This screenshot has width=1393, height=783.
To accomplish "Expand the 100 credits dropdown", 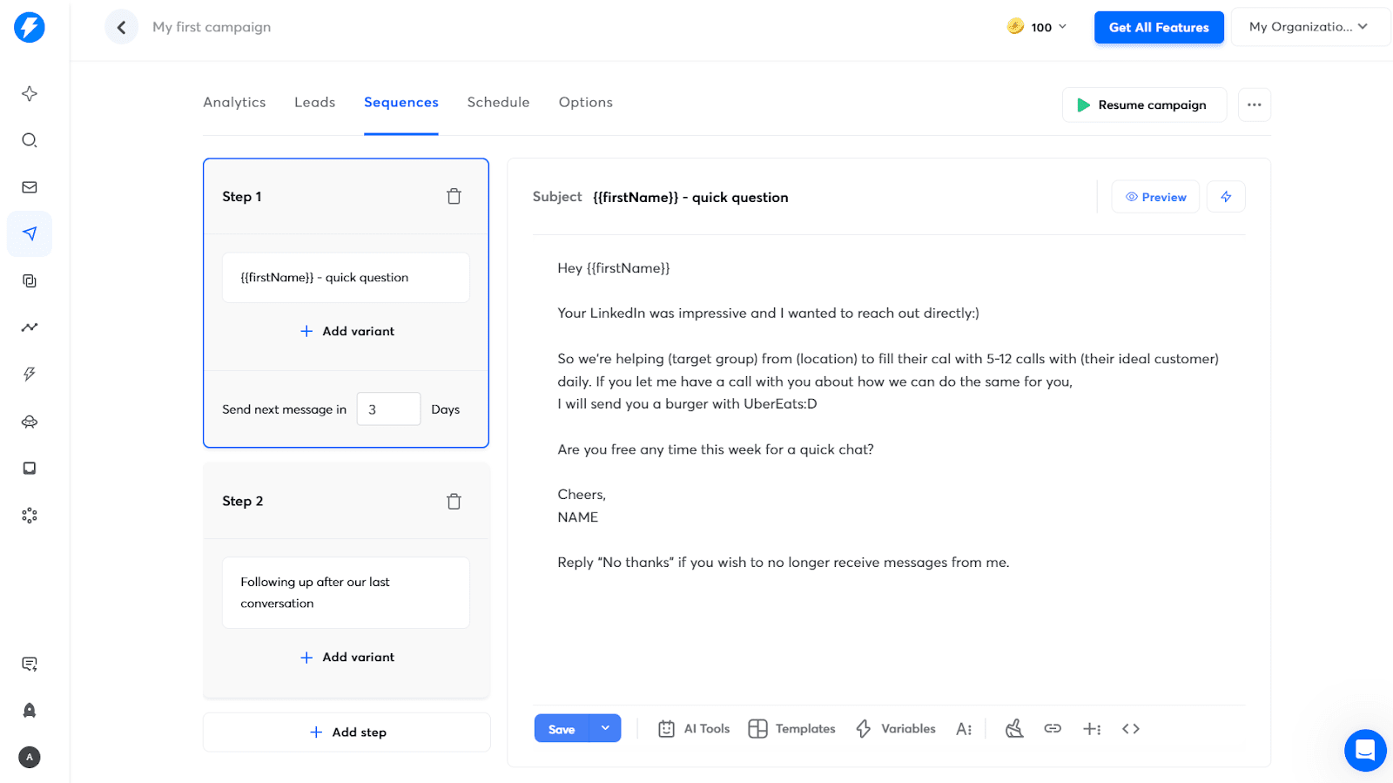I will point(1037,27).
